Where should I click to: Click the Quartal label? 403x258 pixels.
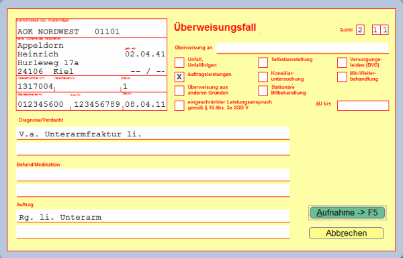click(x=346, y=30)
